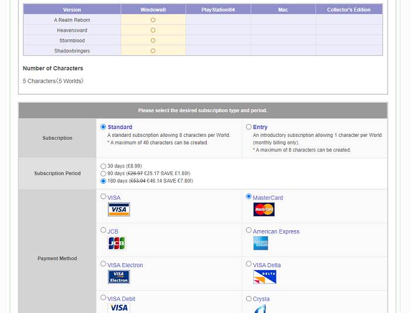Viewport: 411px width, 313px height.
Task: Click the VISA card logo
Action: 119,210
